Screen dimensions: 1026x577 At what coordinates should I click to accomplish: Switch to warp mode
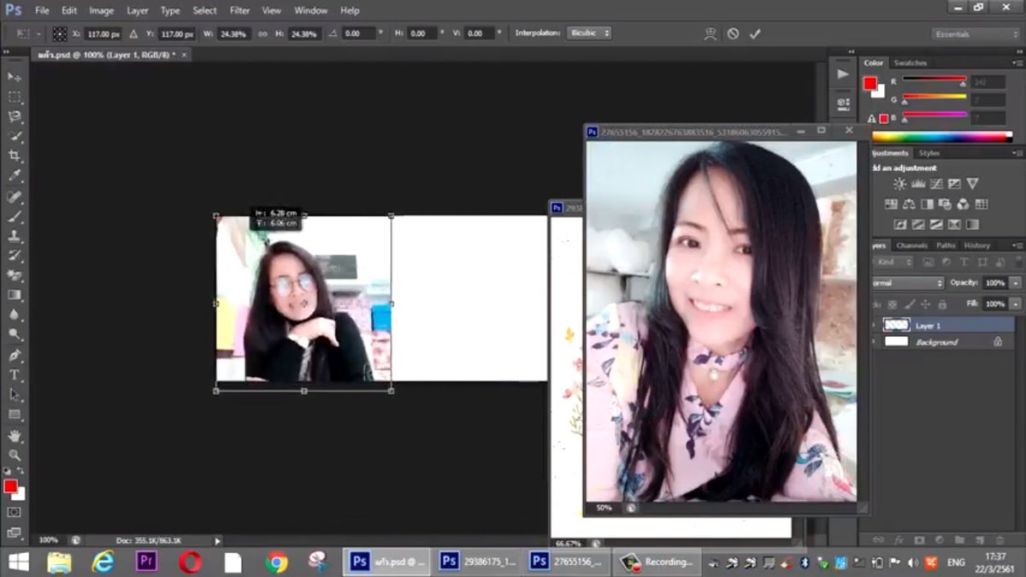coord(710,33)
